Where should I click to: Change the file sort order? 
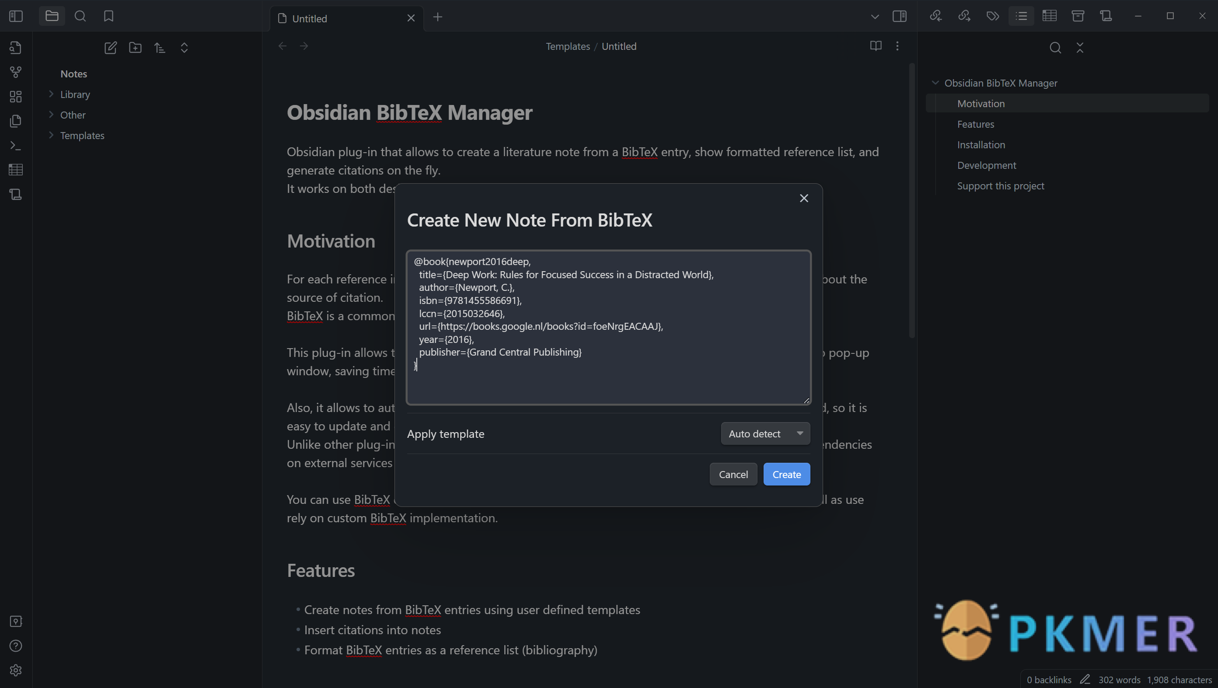click(160, 48)
